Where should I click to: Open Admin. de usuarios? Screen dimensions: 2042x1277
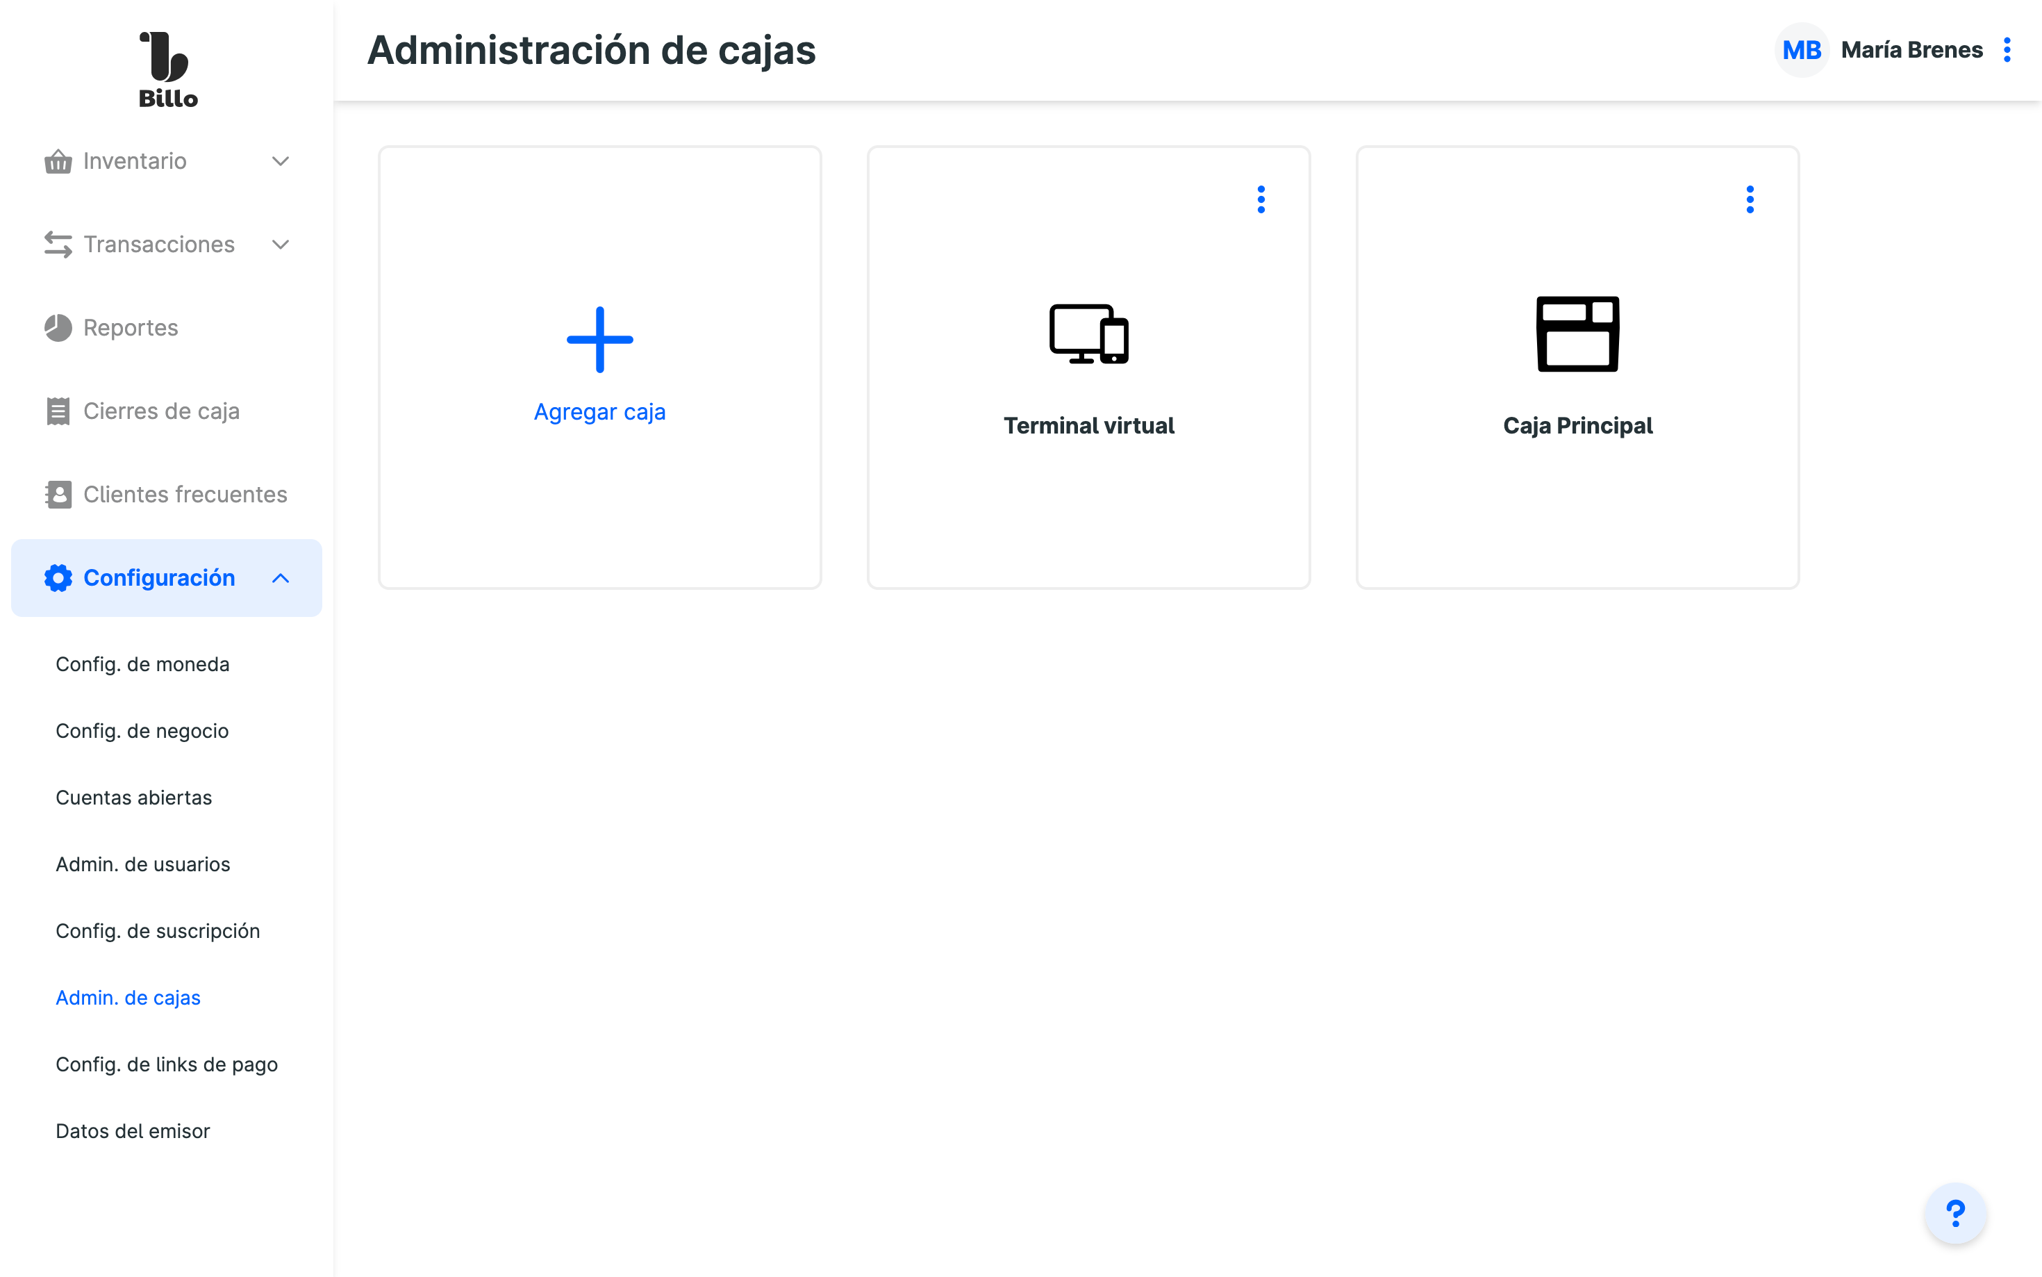coord(142,864)
